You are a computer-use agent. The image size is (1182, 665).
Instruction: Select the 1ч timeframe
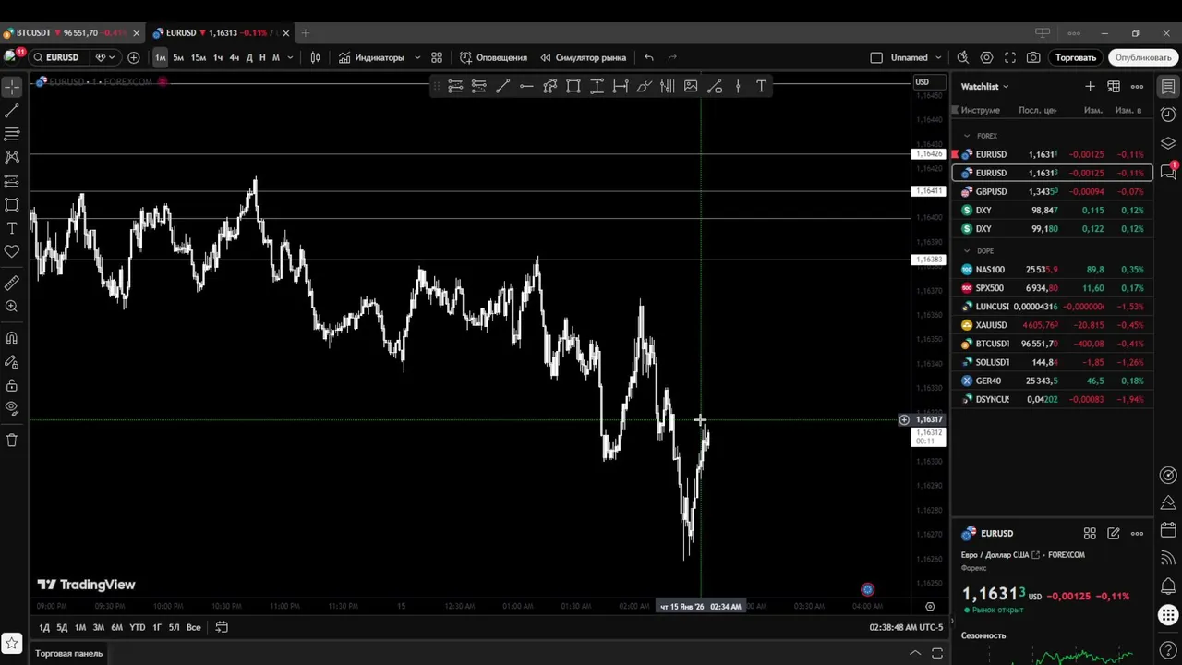(x=218, y=57)
